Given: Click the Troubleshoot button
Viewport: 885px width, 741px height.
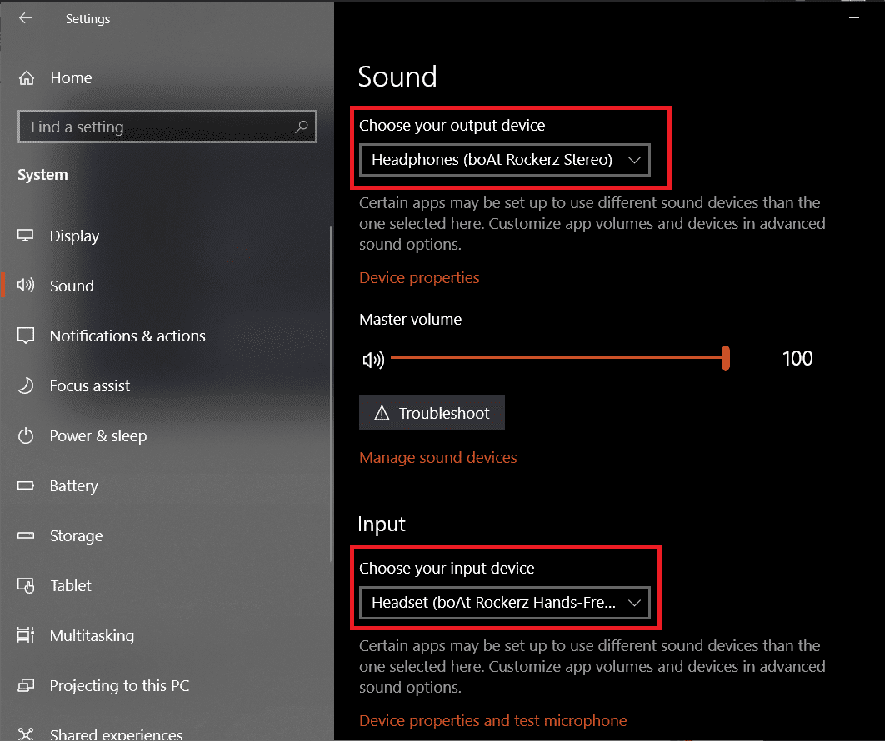Looking at the screenshot, I should click(432, 412).
